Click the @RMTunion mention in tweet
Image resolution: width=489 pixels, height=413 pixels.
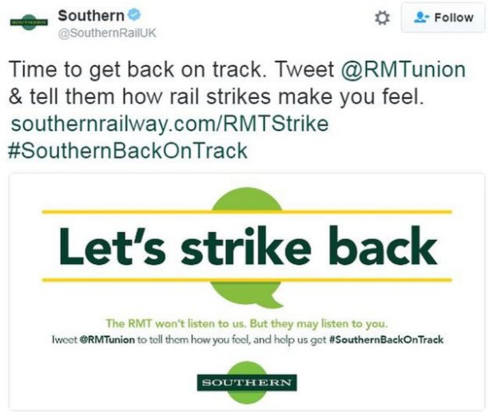[x=404, y=69]
